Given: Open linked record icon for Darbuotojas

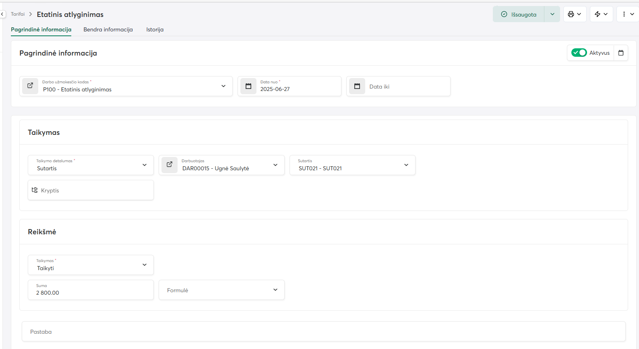Looking at the screenshot, I should point(170,165).
